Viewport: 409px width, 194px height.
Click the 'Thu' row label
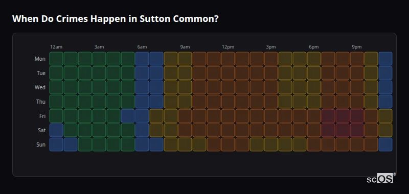click(x=41, y=102)
